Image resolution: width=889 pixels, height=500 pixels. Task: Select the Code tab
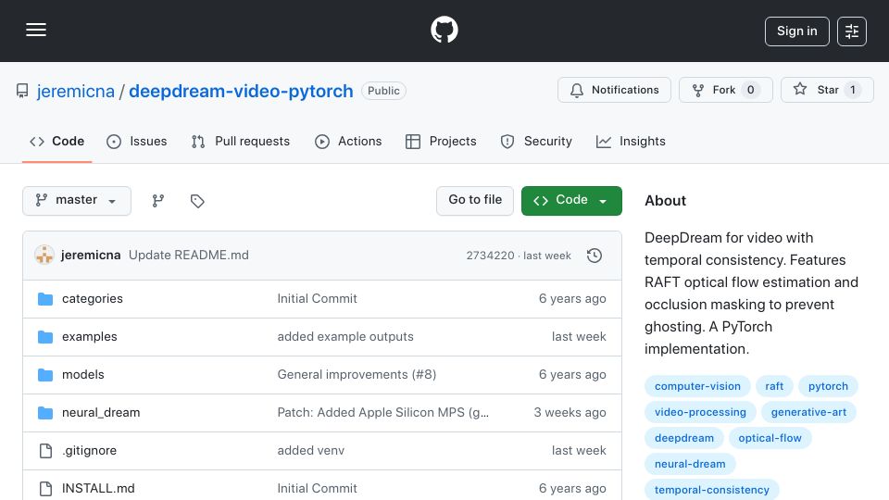click(x=56, y=141)
